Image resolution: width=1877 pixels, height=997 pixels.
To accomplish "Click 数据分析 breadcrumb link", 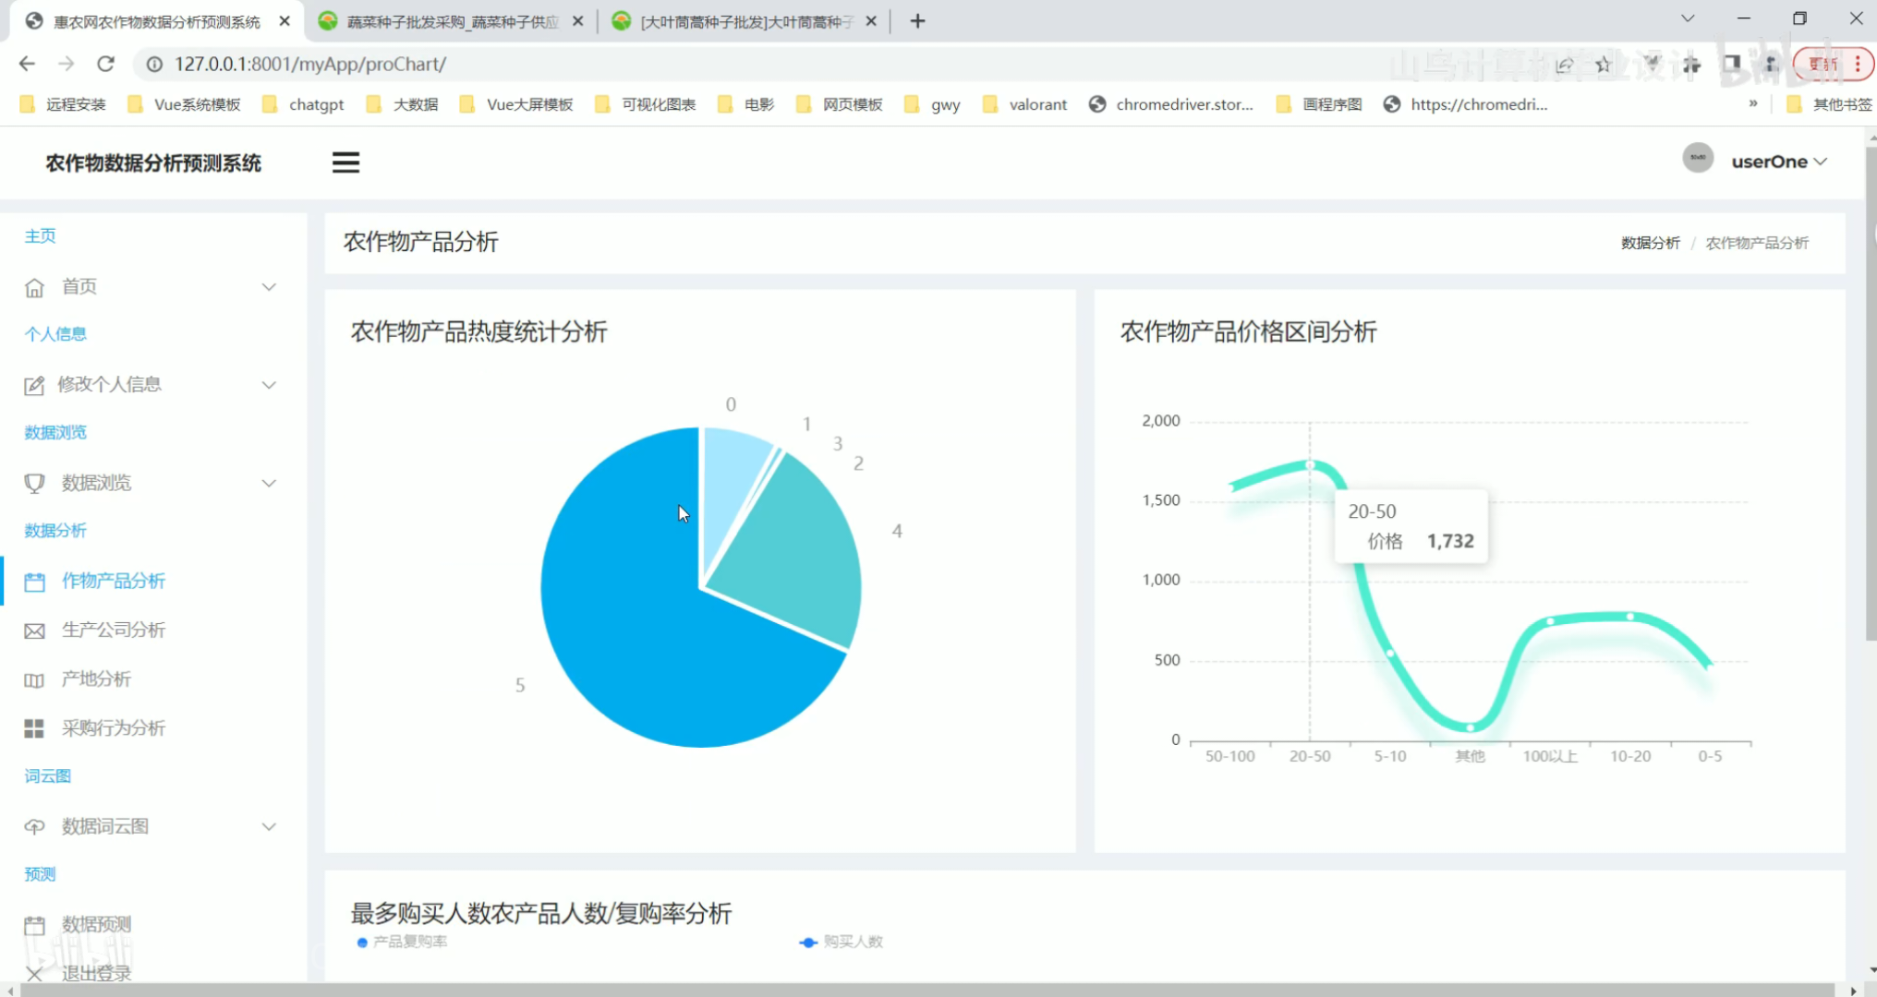I will pos(1650,243).
